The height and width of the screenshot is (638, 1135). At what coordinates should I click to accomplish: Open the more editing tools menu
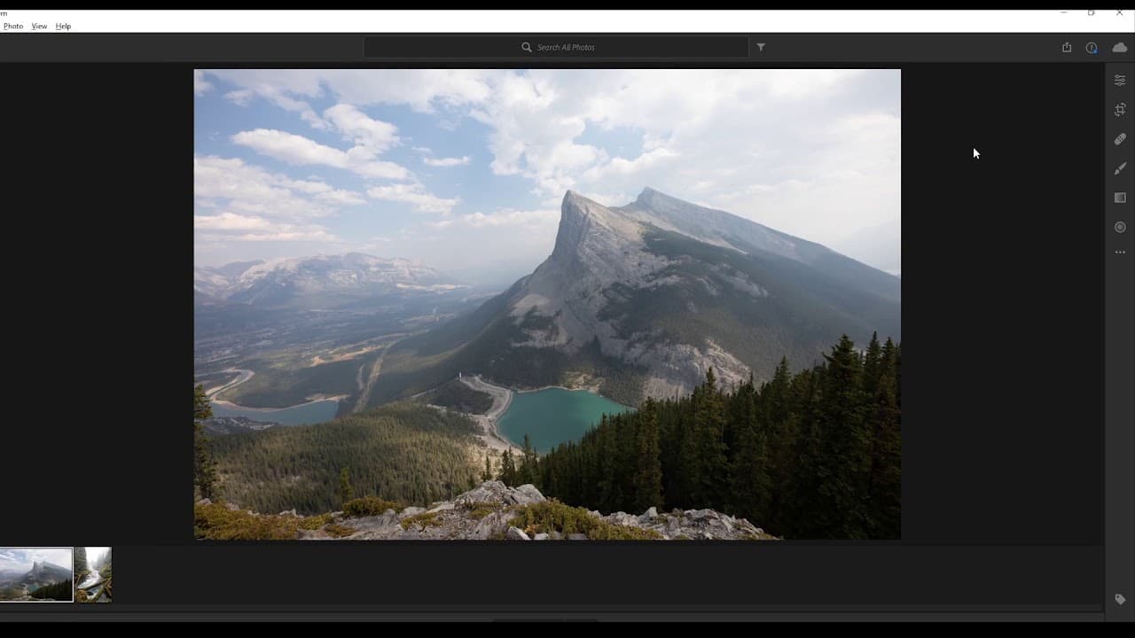pyautogui.click(x=1120, y=252)
